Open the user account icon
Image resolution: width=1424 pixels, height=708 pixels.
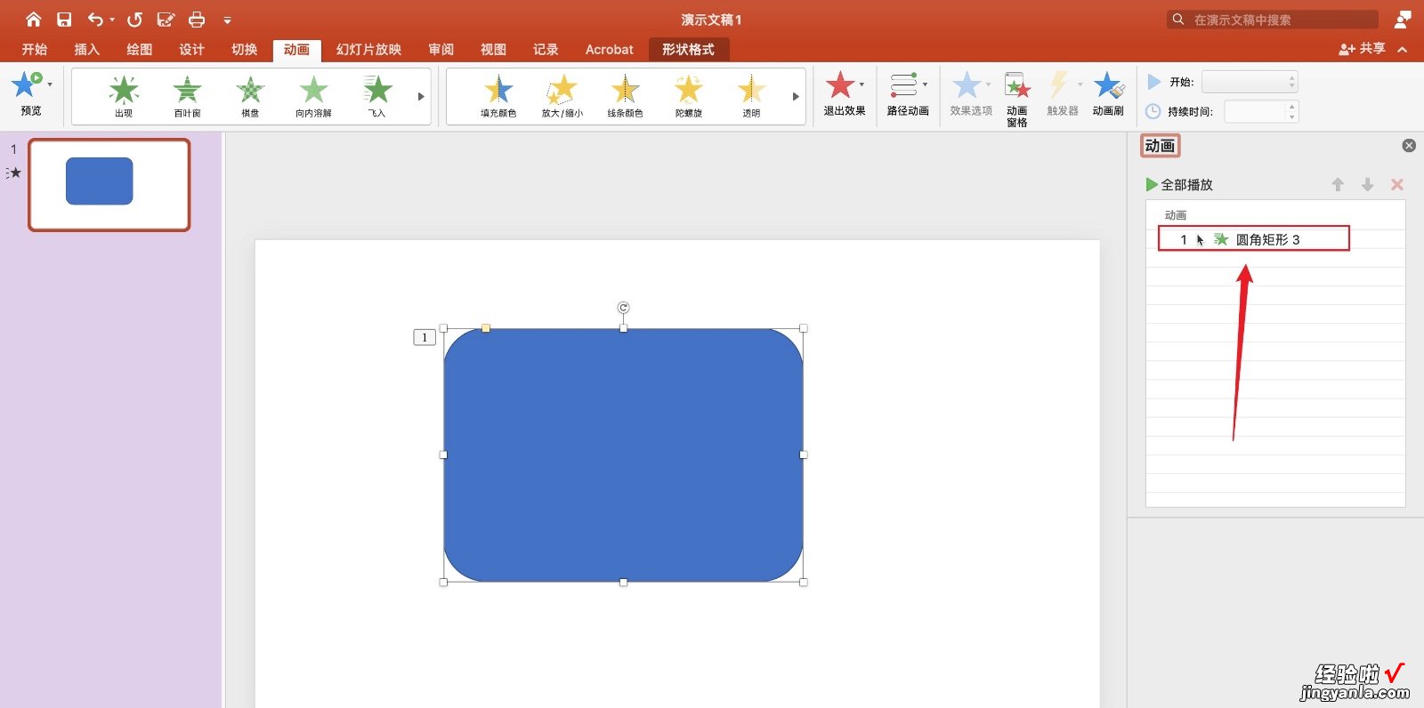(x=1404, y=20)
